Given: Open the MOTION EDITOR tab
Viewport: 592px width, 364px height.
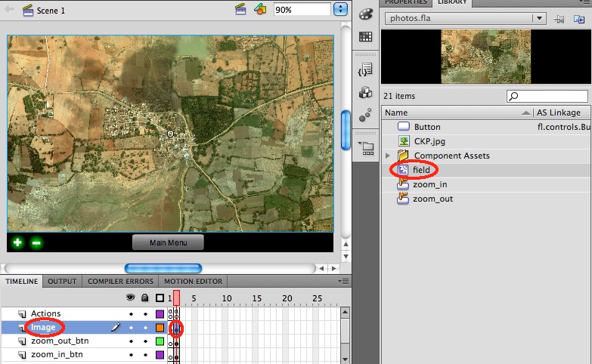Looking at the screenshot, I should [x=193, y=282].
